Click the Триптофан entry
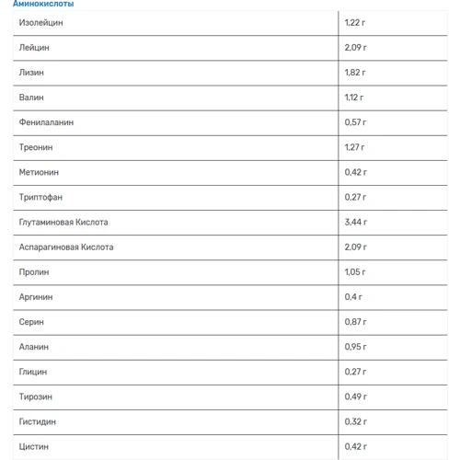Screen dimensions: 460x460 (40, 197)
